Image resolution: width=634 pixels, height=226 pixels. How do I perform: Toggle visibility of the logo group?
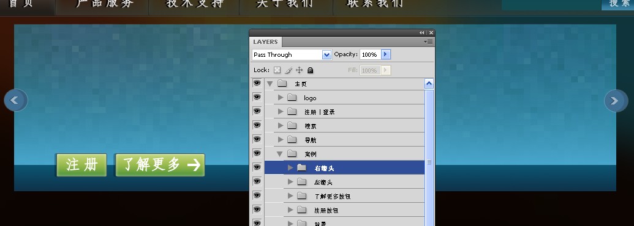click(257, 97)
